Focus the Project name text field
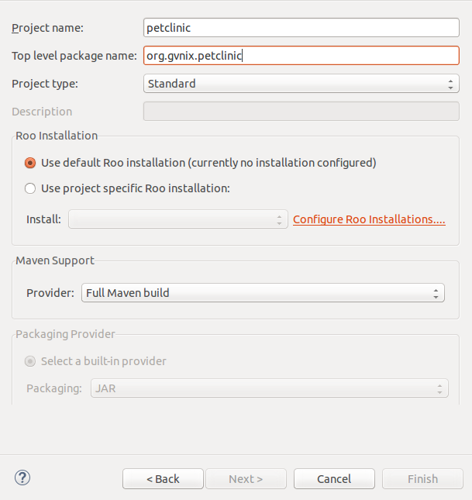The image size is (472, 500). click(x=301, y=28)
